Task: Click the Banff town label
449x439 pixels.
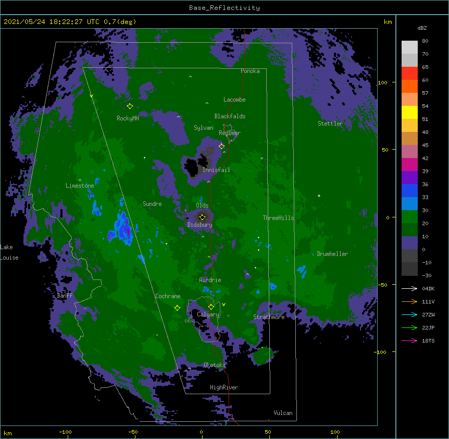Action: coord(65,296)
